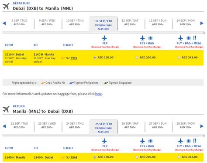Click 'Manila (MNL) to Dubai (DXB)' heading
Image resolution: width=207 pixels, height=163 pixels.
(43, 112)
